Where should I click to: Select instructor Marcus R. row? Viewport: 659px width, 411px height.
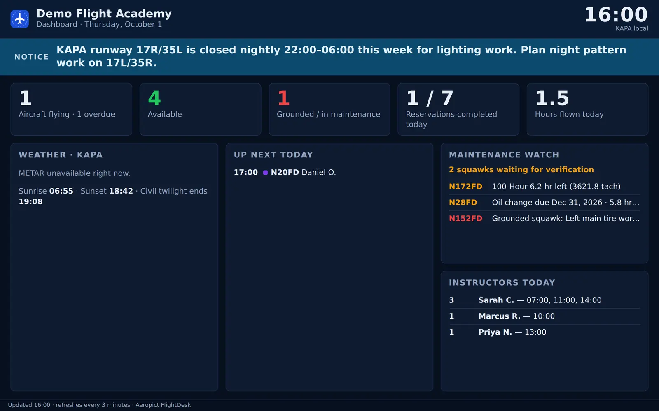tap(544, 316)
